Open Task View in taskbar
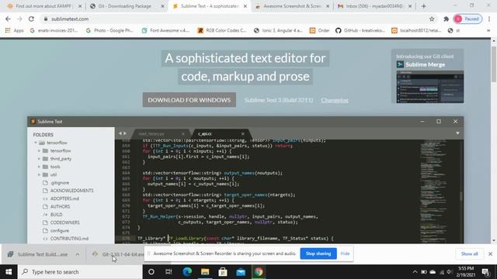This screenshot has height=279, width=497. coord(169,272)
